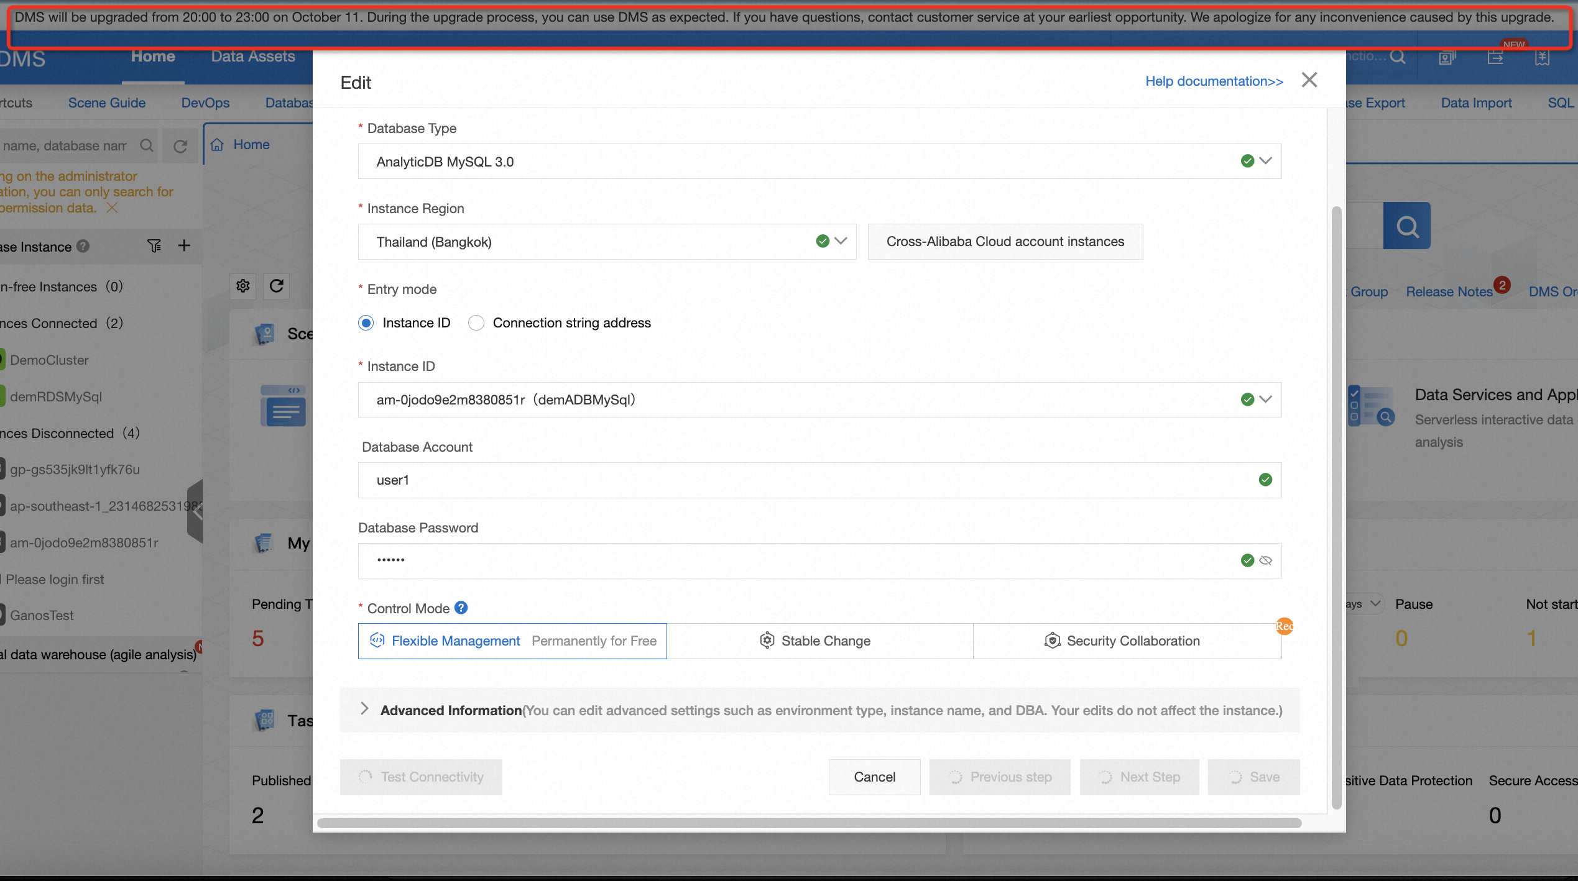Click the Database Instance help icon
Image resolution: width=1578 pixels, height=881 pixels.
pyautogui.click(x=83, y=247)
